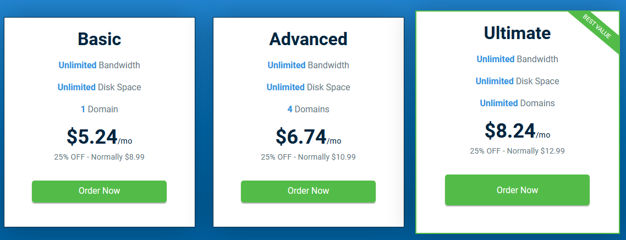The height and width of the screenshot is (240, 626).
Task: Select the Basic plan heading
Action: pos(99,39)
